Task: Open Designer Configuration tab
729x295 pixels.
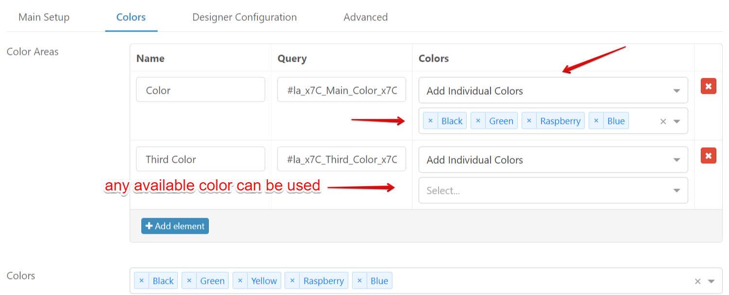Action: pos(244,17)
